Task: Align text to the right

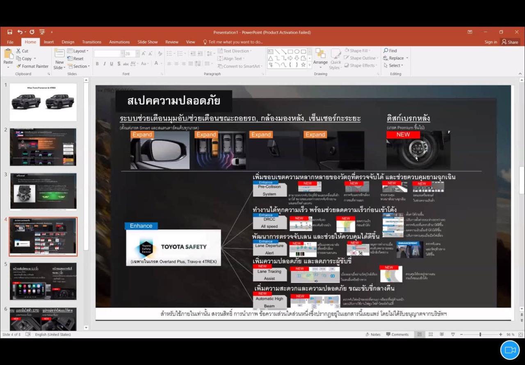Action: point(183,64)
